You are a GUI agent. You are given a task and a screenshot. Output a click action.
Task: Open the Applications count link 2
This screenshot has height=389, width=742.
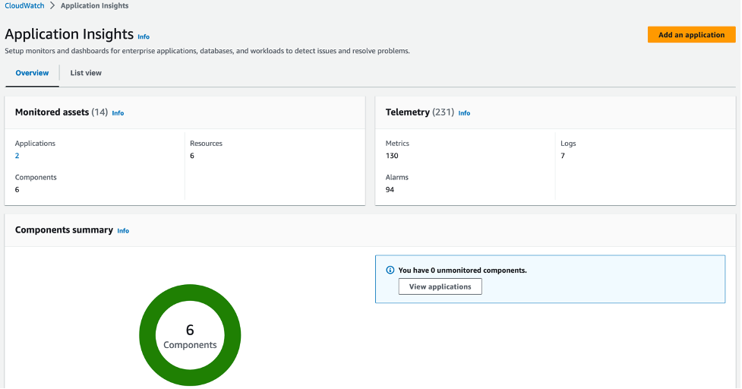(17, 156)
